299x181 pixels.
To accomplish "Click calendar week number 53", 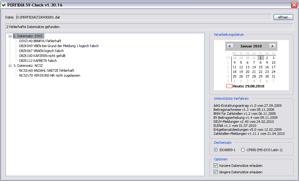I will 228,58.
